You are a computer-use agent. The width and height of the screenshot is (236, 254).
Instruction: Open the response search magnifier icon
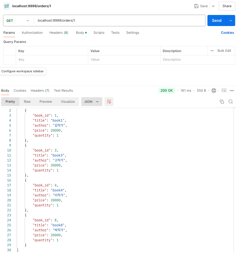[231, 102]
